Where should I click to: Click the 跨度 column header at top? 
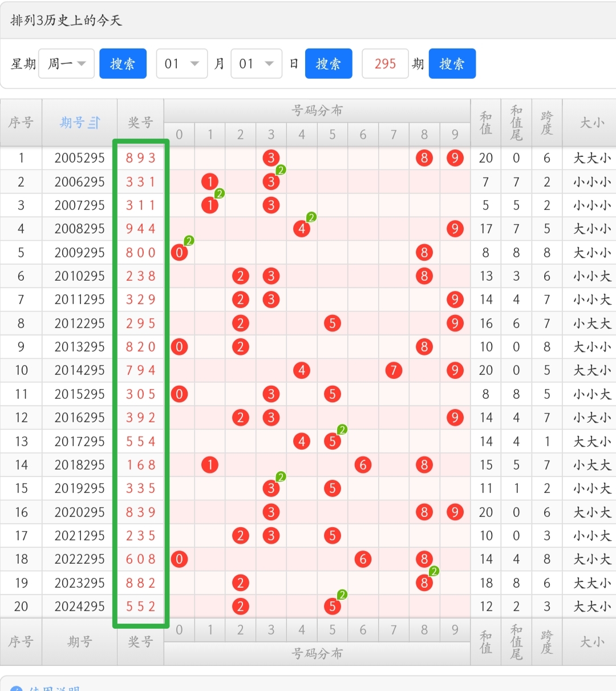coord(547,123)
